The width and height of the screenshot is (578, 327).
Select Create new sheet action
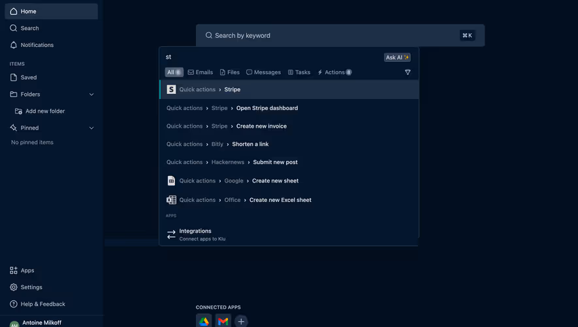(289, 180)
